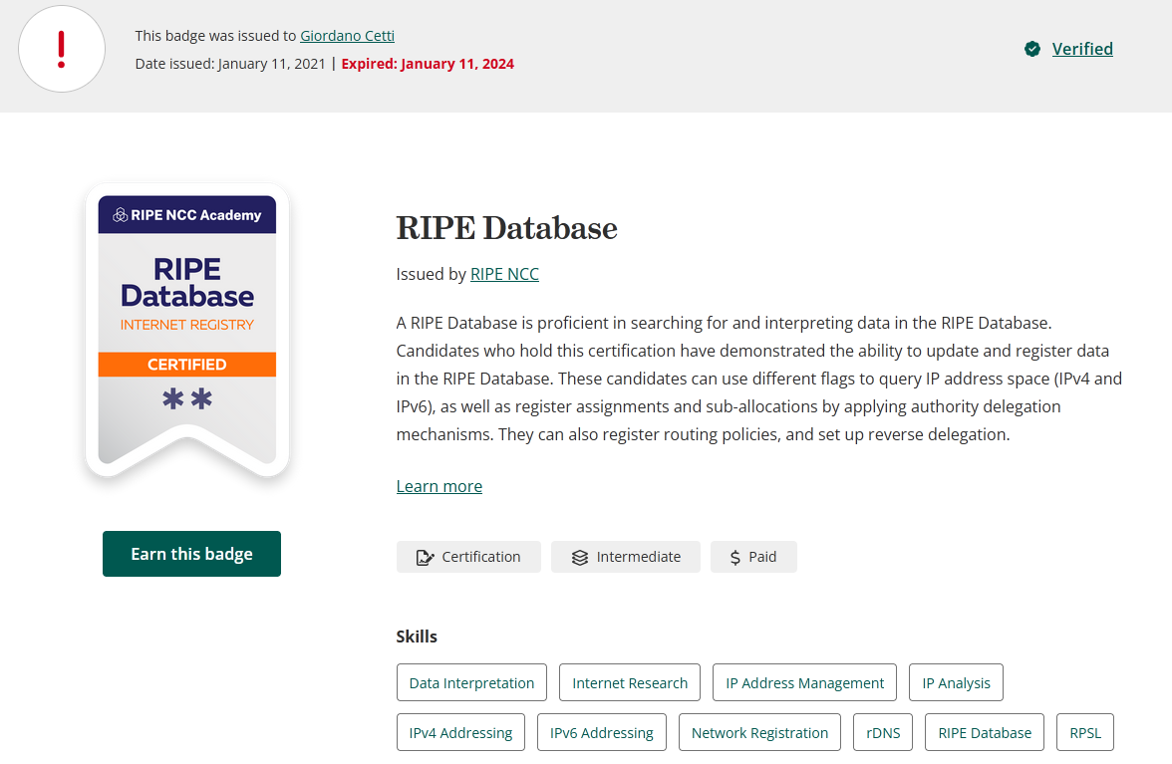Click the red exclamation expired alert icon
The height and width of the screenshot is (764, 1172).
62,49
